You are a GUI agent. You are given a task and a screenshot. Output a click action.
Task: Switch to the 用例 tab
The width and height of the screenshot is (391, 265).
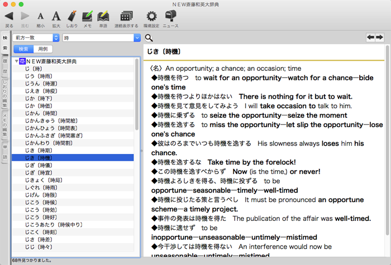(43, 49)
